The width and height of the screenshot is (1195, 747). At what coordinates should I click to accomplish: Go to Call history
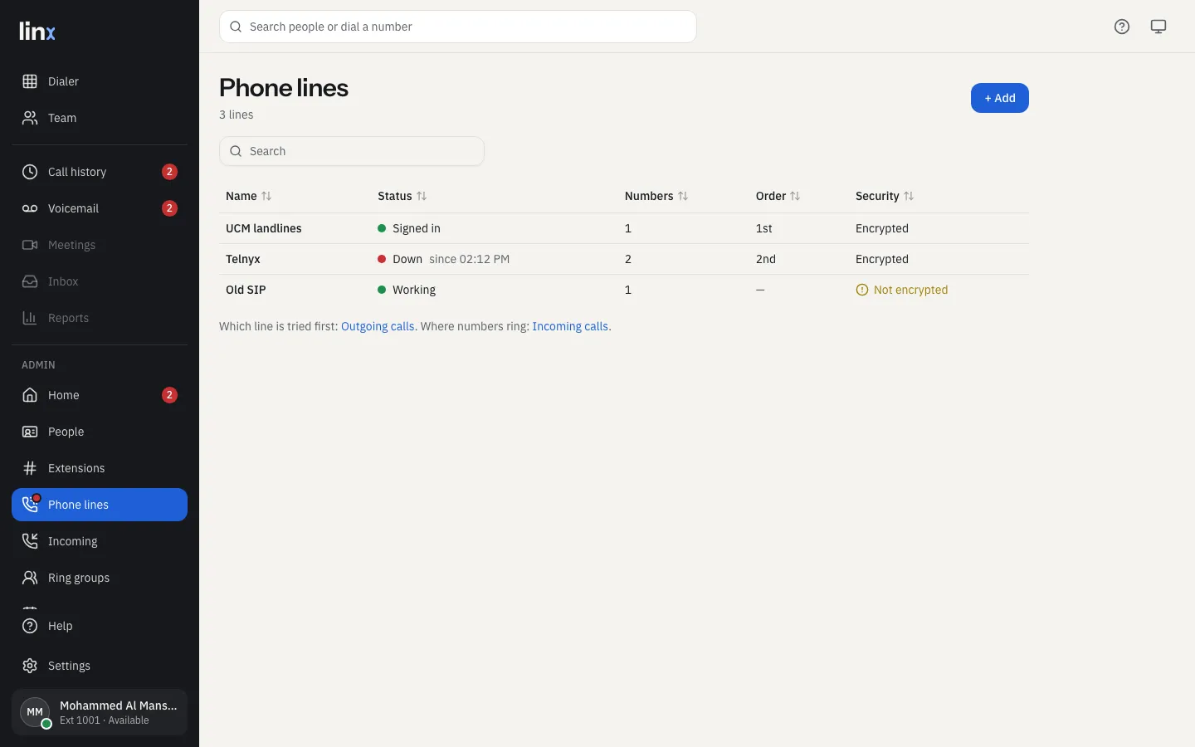pyautogui.click(x=100, y=172)
